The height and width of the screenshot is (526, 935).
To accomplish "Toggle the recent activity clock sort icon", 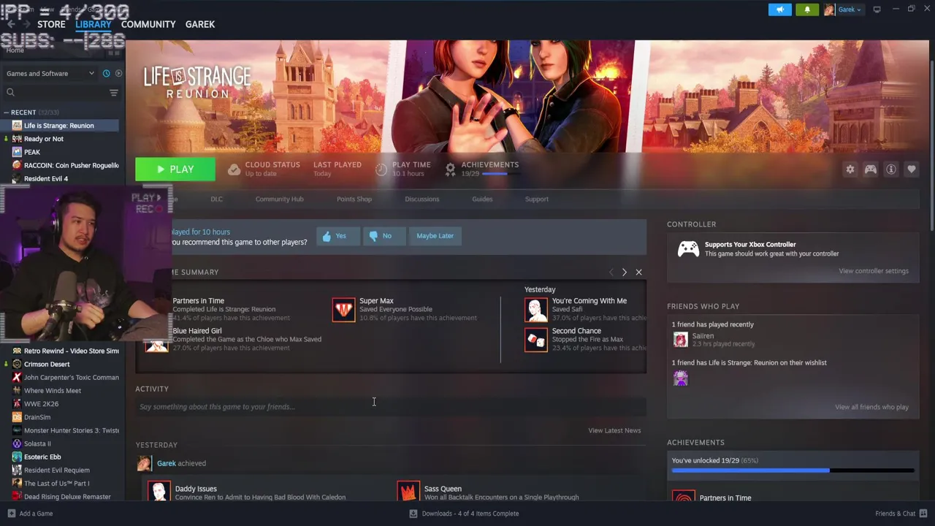I will coord(106,73).
